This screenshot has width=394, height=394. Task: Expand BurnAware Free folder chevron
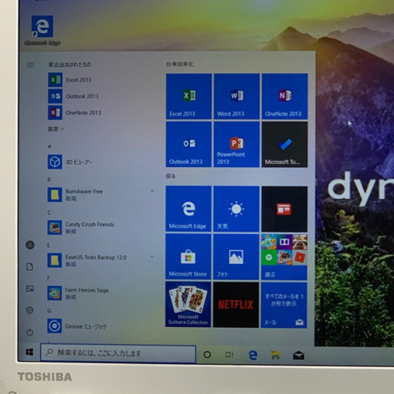[152, 191]
